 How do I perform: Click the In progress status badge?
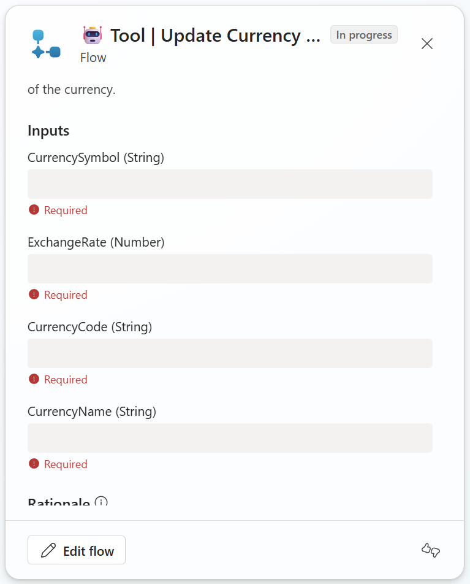(364, 35)
